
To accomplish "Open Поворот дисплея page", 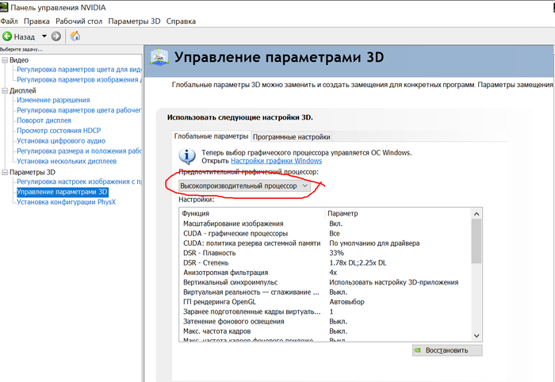I will 44,120.
